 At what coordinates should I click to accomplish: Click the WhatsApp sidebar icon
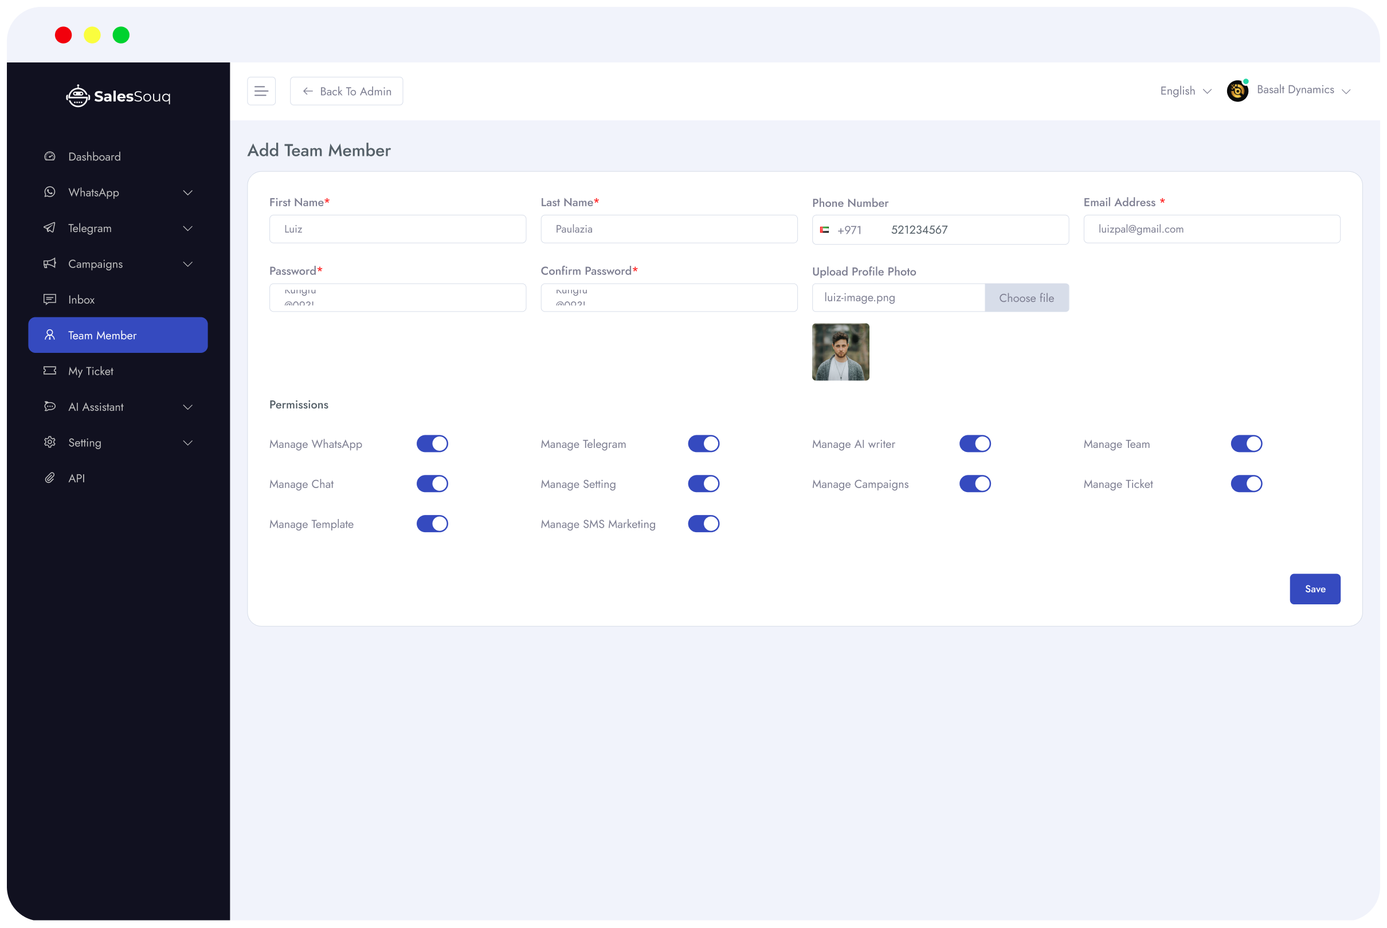(x=50, y=191)
